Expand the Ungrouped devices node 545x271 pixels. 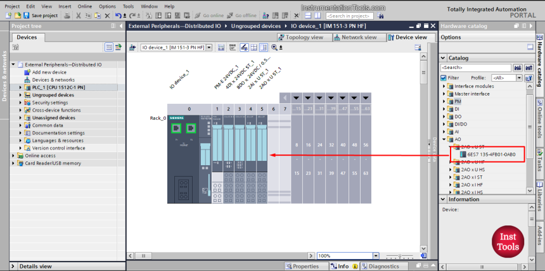20,95
